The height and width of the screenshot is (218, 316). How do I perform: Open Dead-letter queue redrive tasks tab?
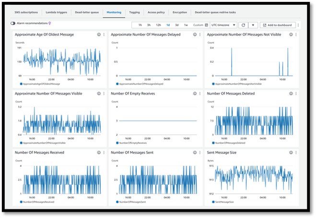215,12
